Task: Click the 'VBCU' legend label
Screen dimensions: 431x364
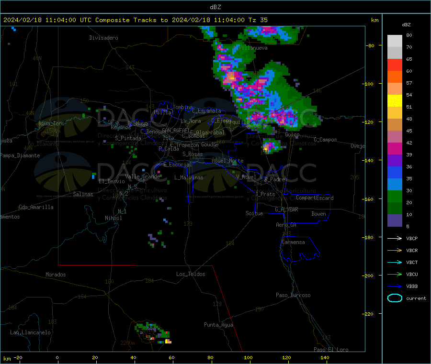Action: click(x=412, y=274)
